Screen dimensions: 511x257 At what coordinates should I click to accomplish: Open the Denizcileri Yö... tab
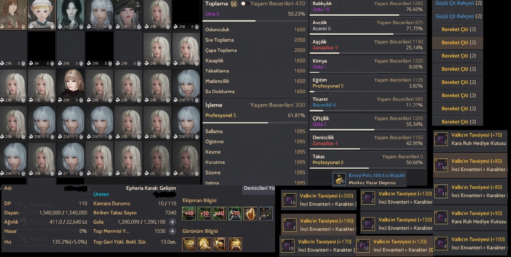point(259,189)
